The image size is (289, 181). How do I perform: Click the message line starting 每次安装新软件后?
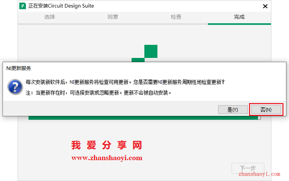tap(125, 82)
